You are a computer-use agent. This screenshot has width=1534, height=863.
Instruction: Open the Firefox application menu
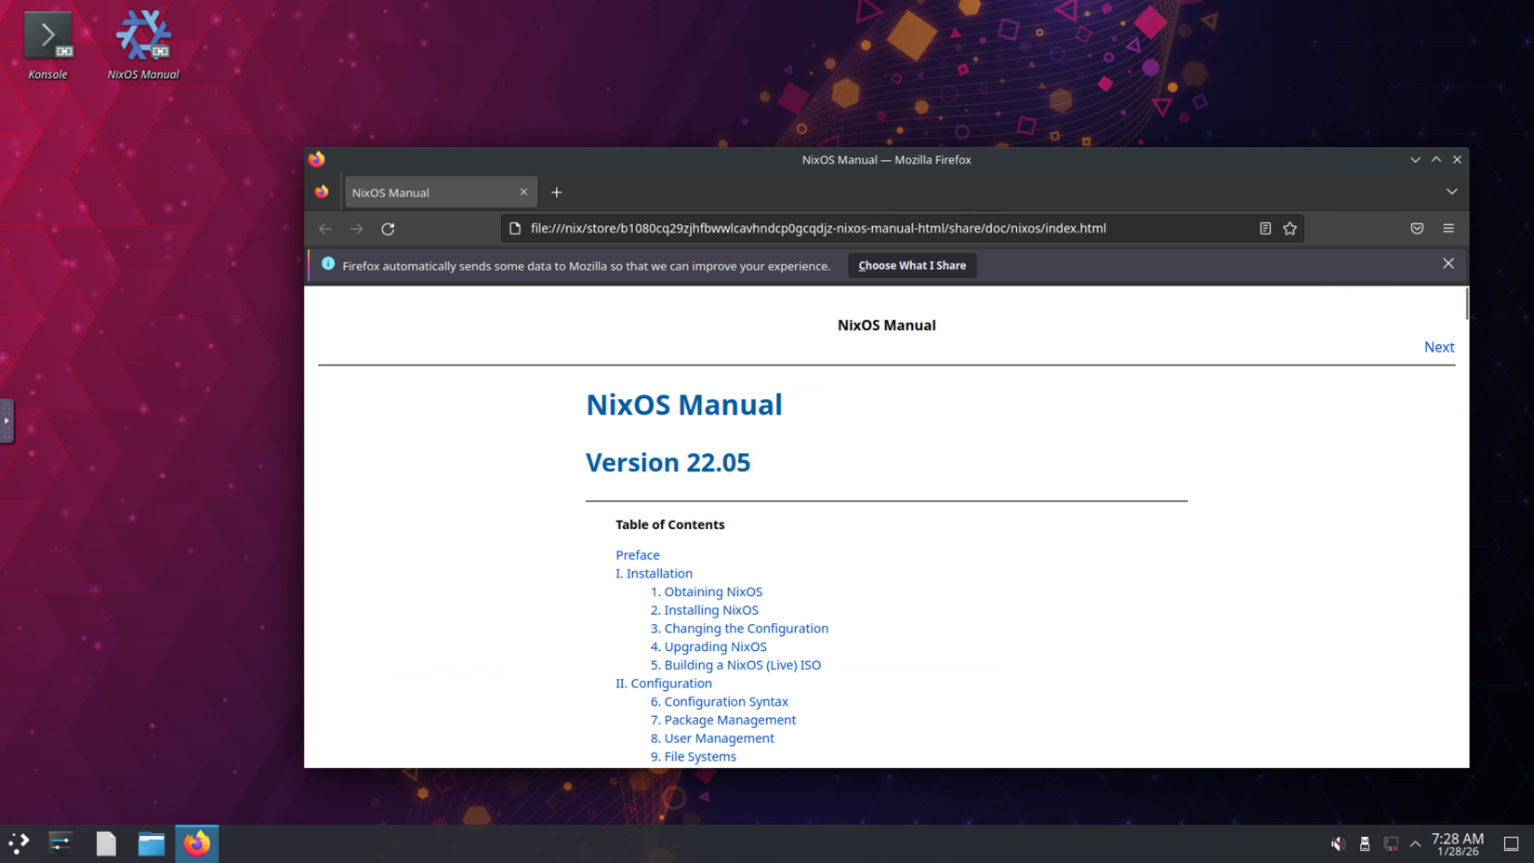point(1448,228)
